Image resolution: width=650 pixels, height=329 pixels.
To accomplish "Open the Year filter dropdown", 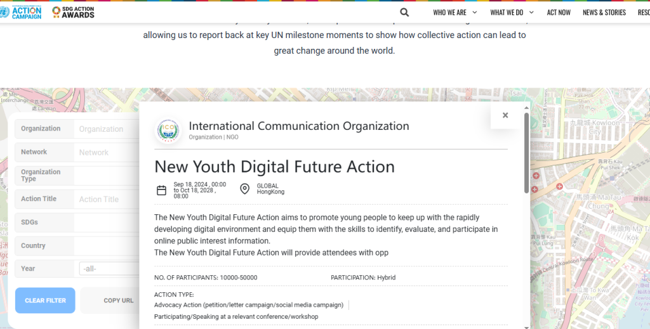I will click(x=108, y=269).
